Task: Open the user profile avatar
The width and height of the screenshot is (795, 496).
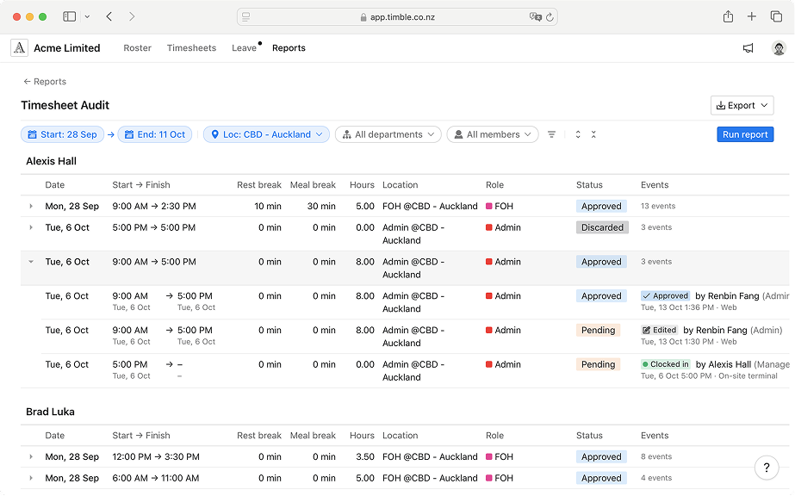Action: pyautogui.click(x=779, y=48)
